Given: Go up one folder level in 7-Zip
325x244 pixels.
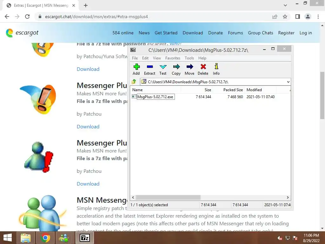Looking at the screenshot, I should pos(134,82).
